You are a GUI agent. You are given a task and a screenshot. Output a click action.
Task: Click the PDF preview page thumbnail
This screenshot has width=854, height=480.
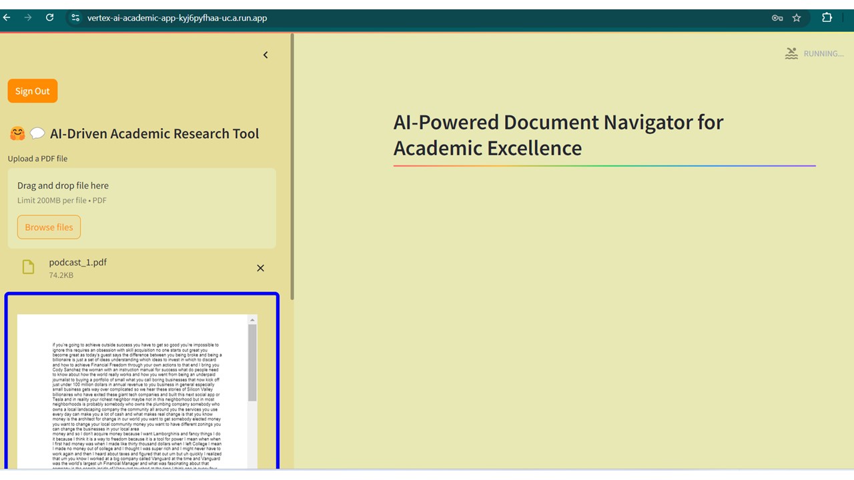click(132, 392)
